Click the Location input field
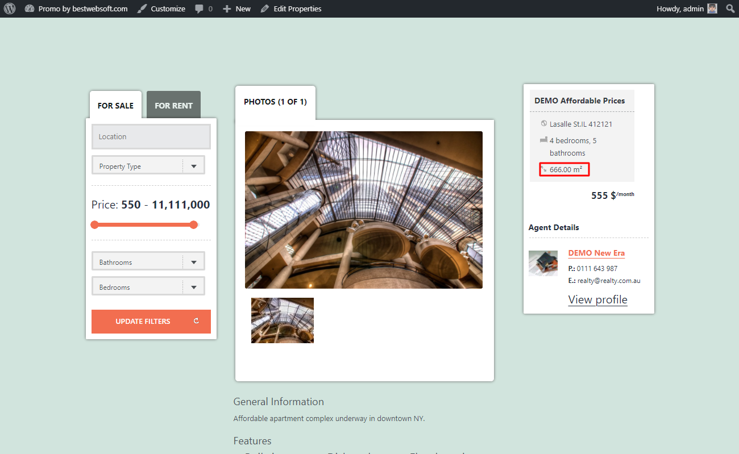Viewport: 739px width, 454px height. click(151, 136)
